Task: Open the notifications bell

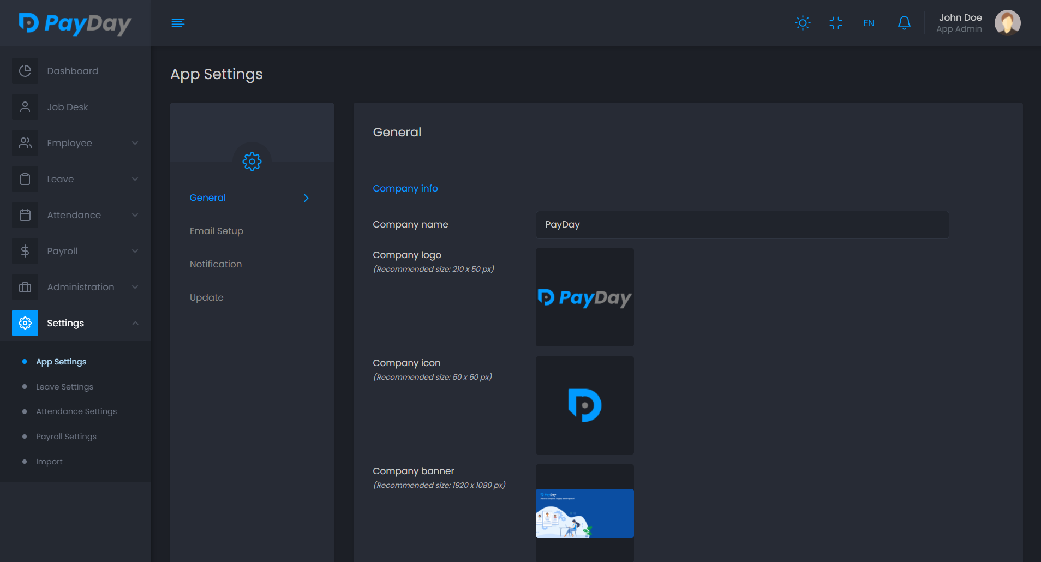Action: [904, 23]
